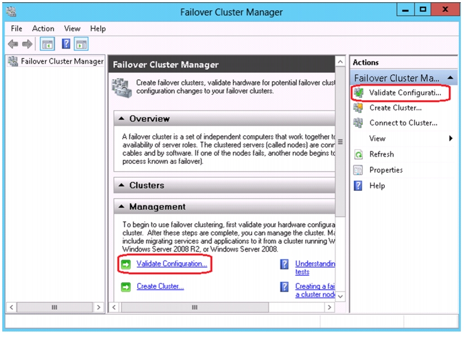Click green arrow icon beside Validate Configuration link
The width and height of the screenshot is (467, 345).
coord(125,264)
